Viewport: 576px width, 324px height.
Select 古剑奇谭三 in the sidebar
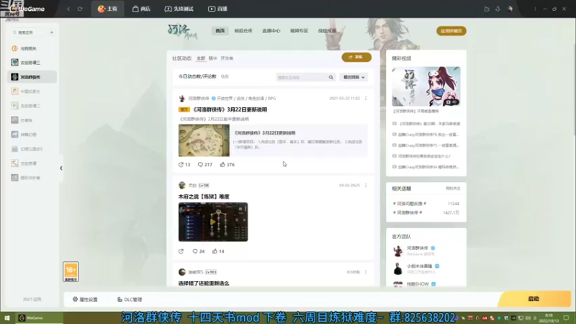click(x=32, y=63)
